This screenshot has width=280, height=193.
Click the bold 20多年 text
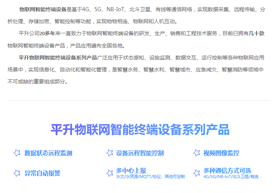[x=47, y=33]
